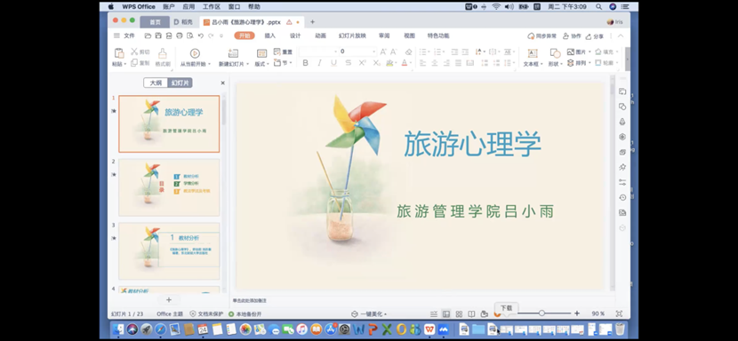This screenshot has height=341, width=738.
Task: Click the 同步异常 sync status button
Action: pyautogui.click(x=541, y=36)
